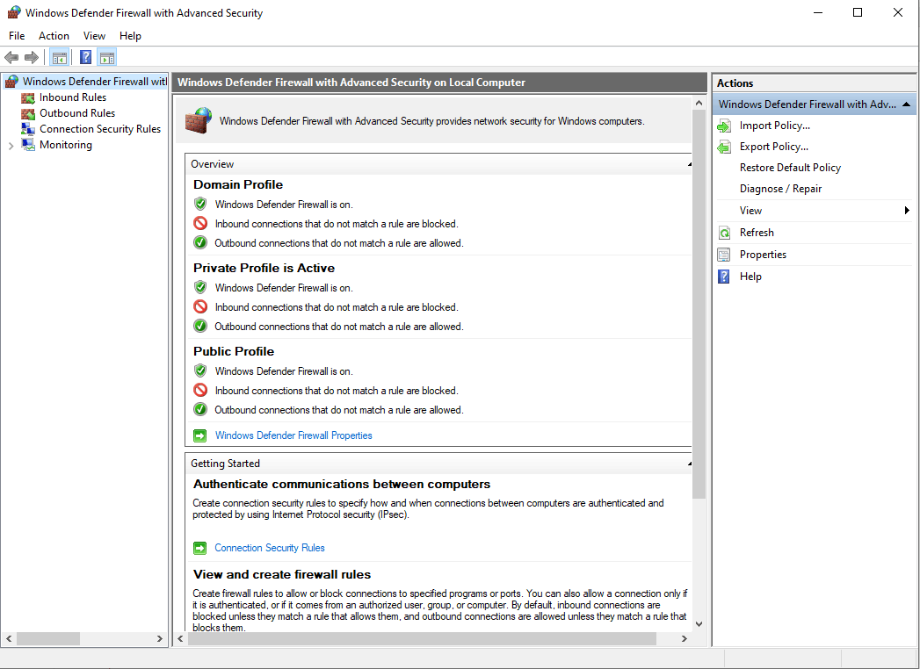Click Properties in the Actions pane
The height and width of the screenshot is (669, 920).
(x=763, y=255)
